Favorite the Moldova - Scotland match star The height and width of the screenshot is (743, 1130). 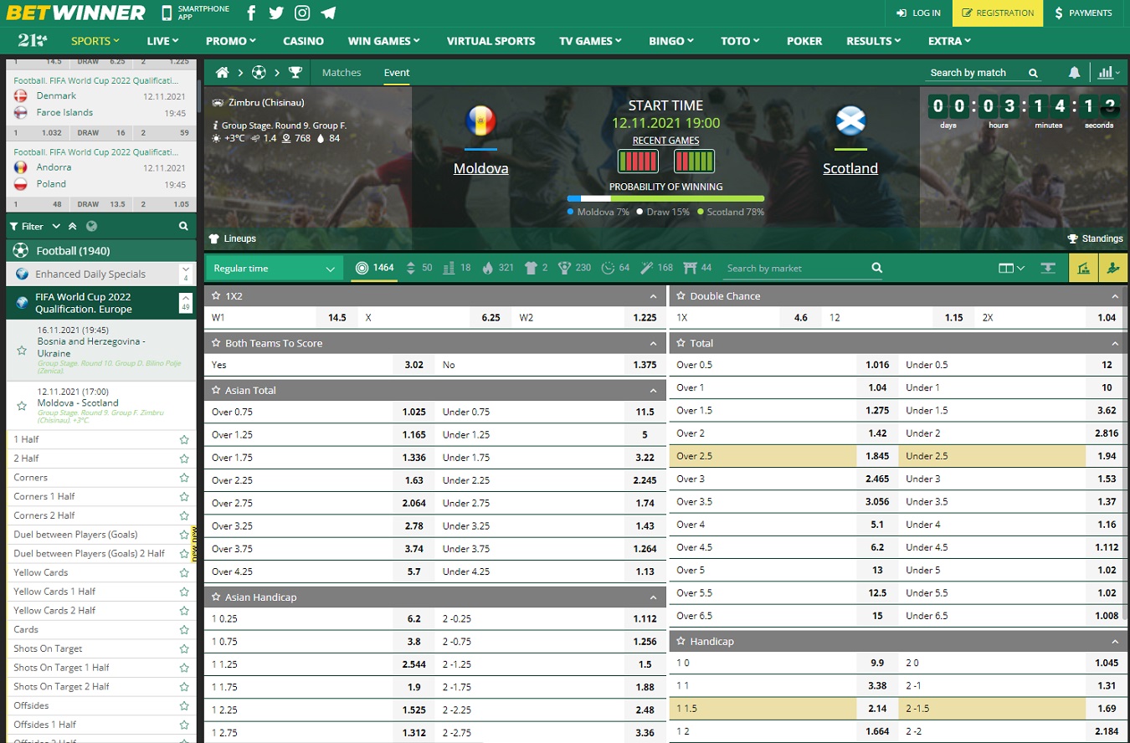[x=22, y=405]
